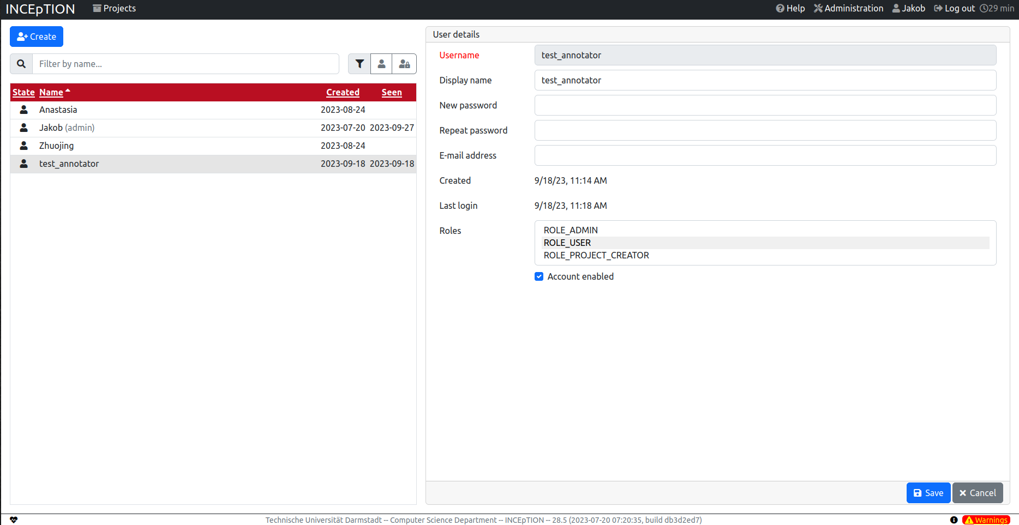Select ROLE_USER in the roles list
This screenshot has width=1019, height=525.
pyautogui.click(x=765, y=243)
